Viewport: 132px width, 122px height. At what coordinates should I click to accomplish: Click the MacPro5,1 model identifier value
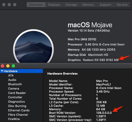(103, 84)
